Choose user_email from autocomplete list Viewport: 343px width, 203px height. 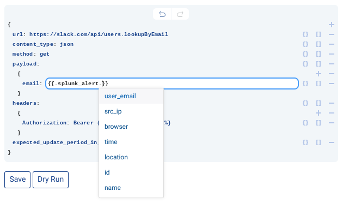(131, 96)
